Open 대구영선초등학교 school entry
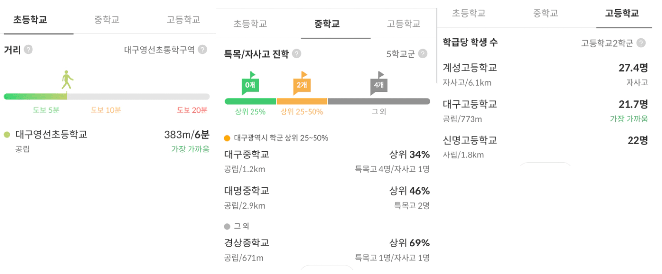The image size is (662, 274). [51, 134]
